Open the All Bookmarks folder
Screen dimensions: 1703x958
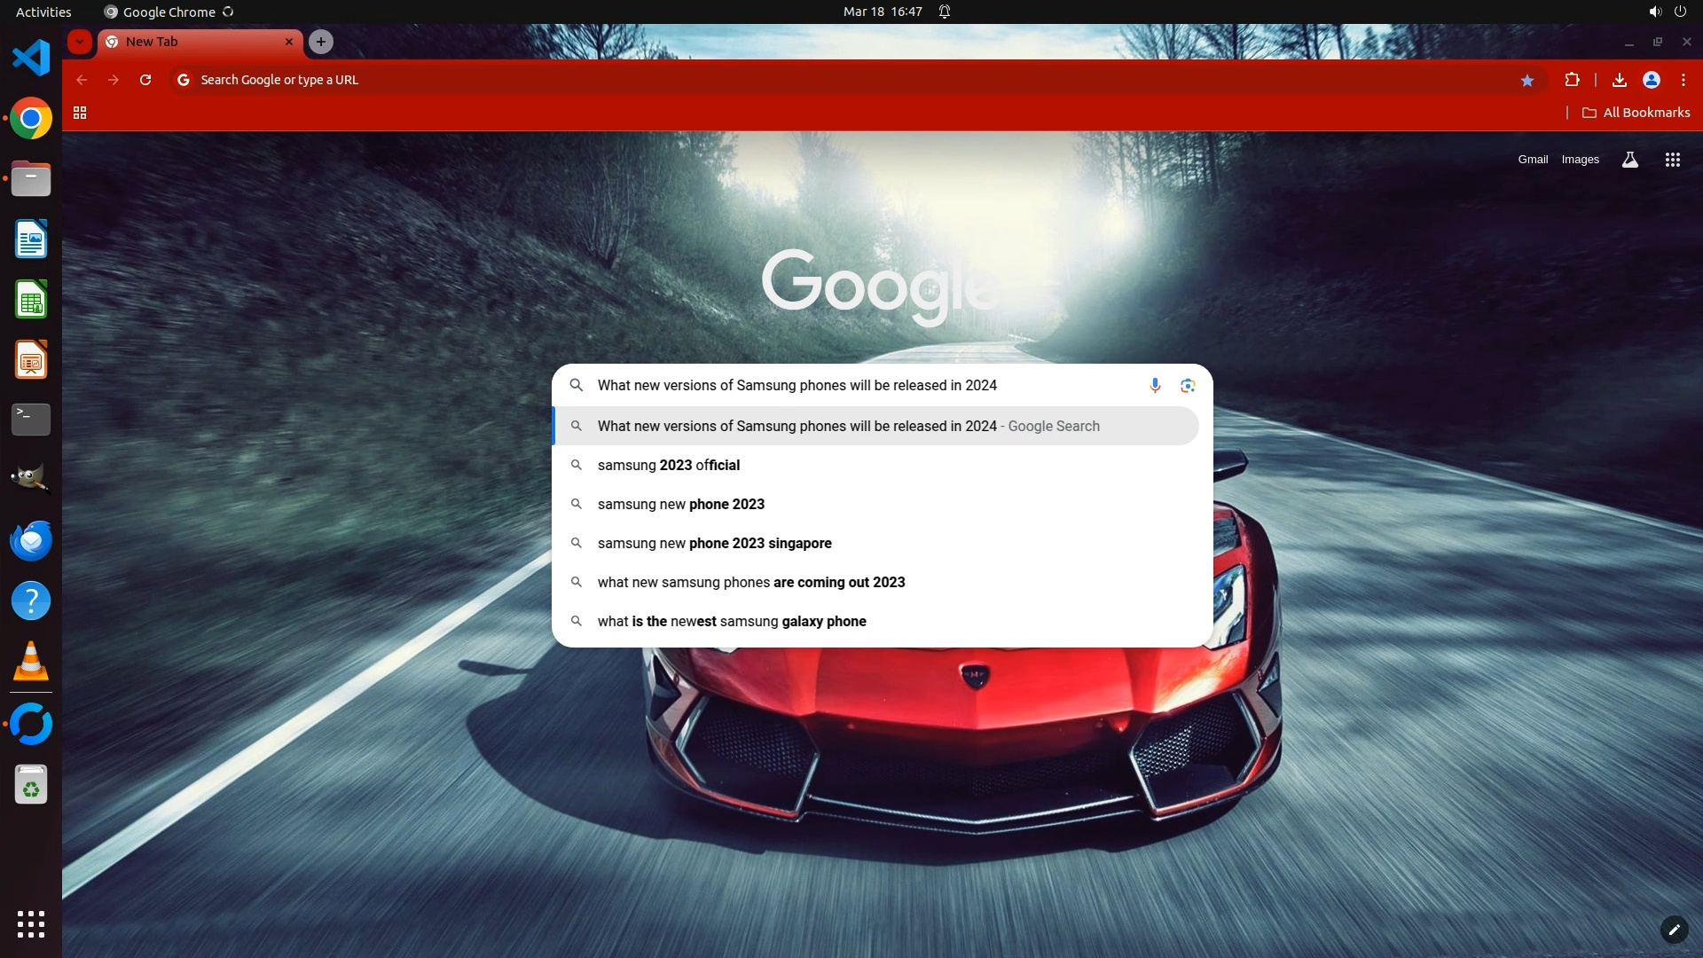pyautogui.click(x=1636, y=113)
